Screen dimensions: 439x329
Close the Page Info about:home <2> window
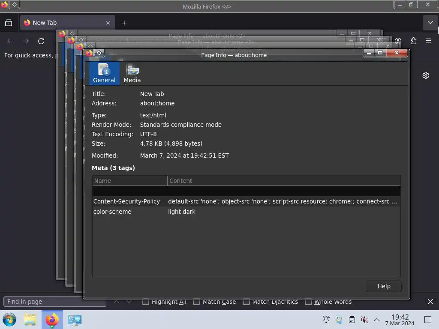click(370, 33)
